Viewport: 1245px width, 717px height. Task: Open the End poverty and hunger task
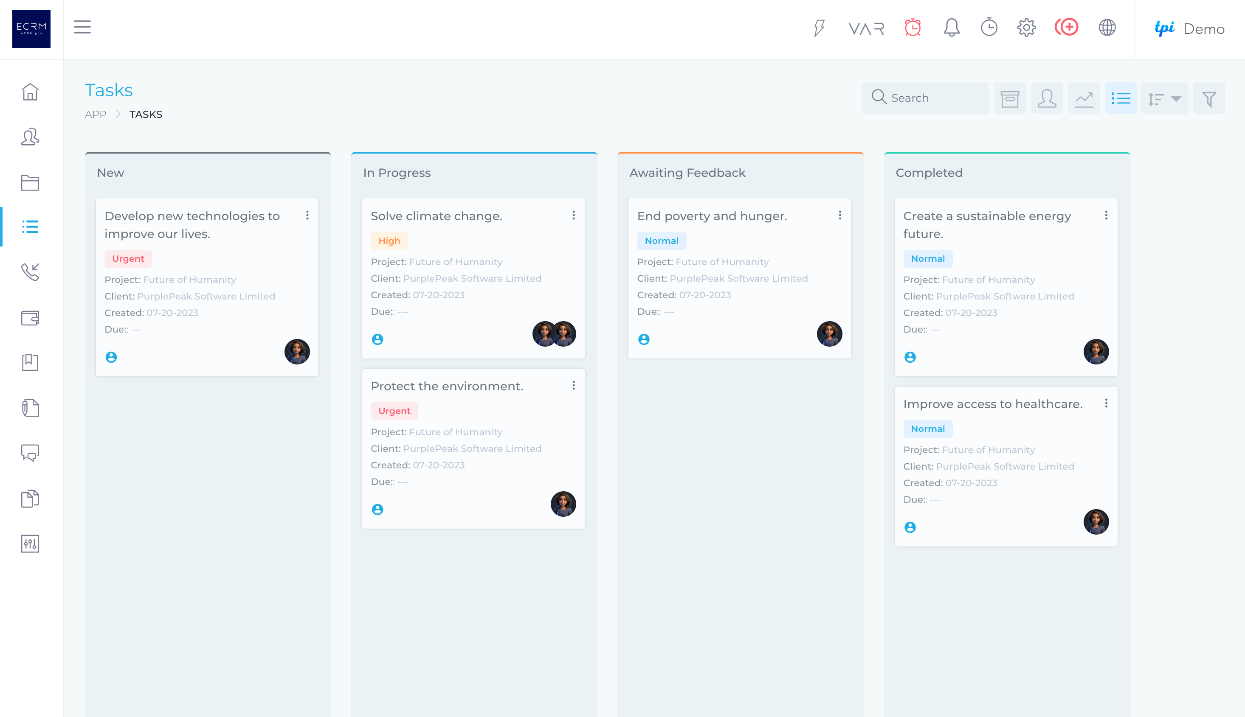(712, 216)
